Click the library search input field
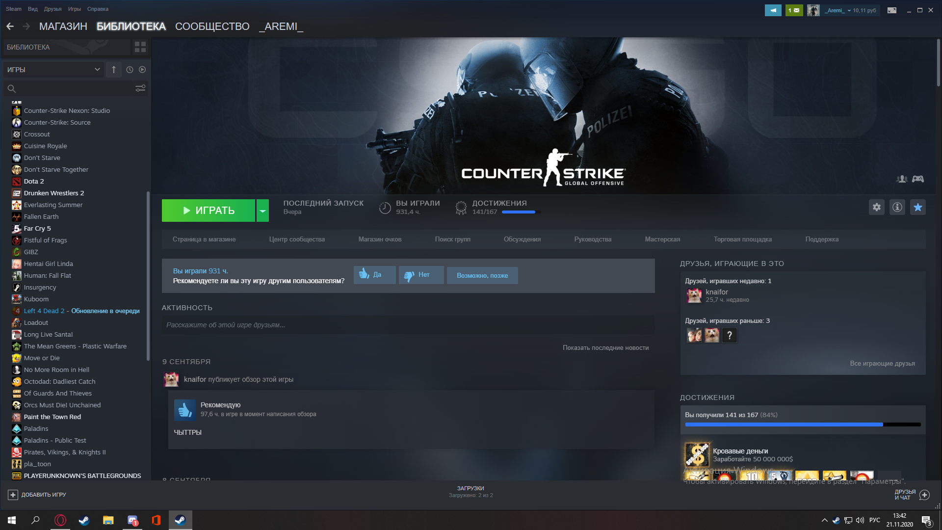The height and width of the screenshot is (530, 942). tap(76, 89)
